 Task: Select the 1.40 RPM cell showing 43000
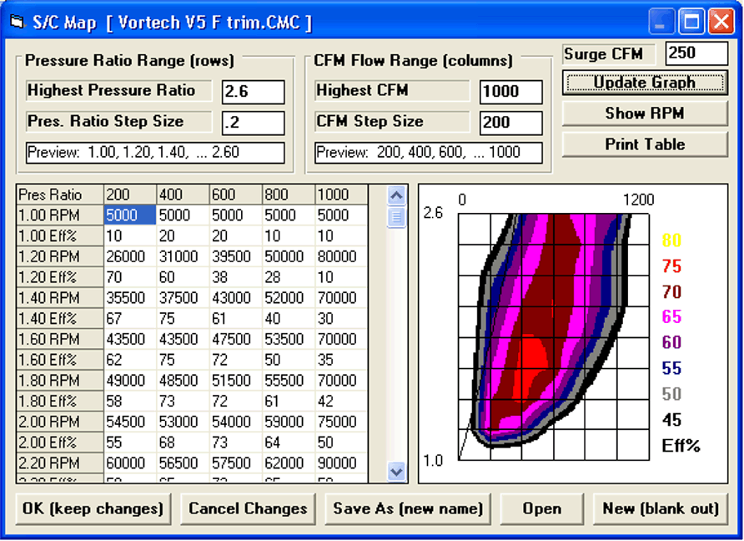[236, 298]
